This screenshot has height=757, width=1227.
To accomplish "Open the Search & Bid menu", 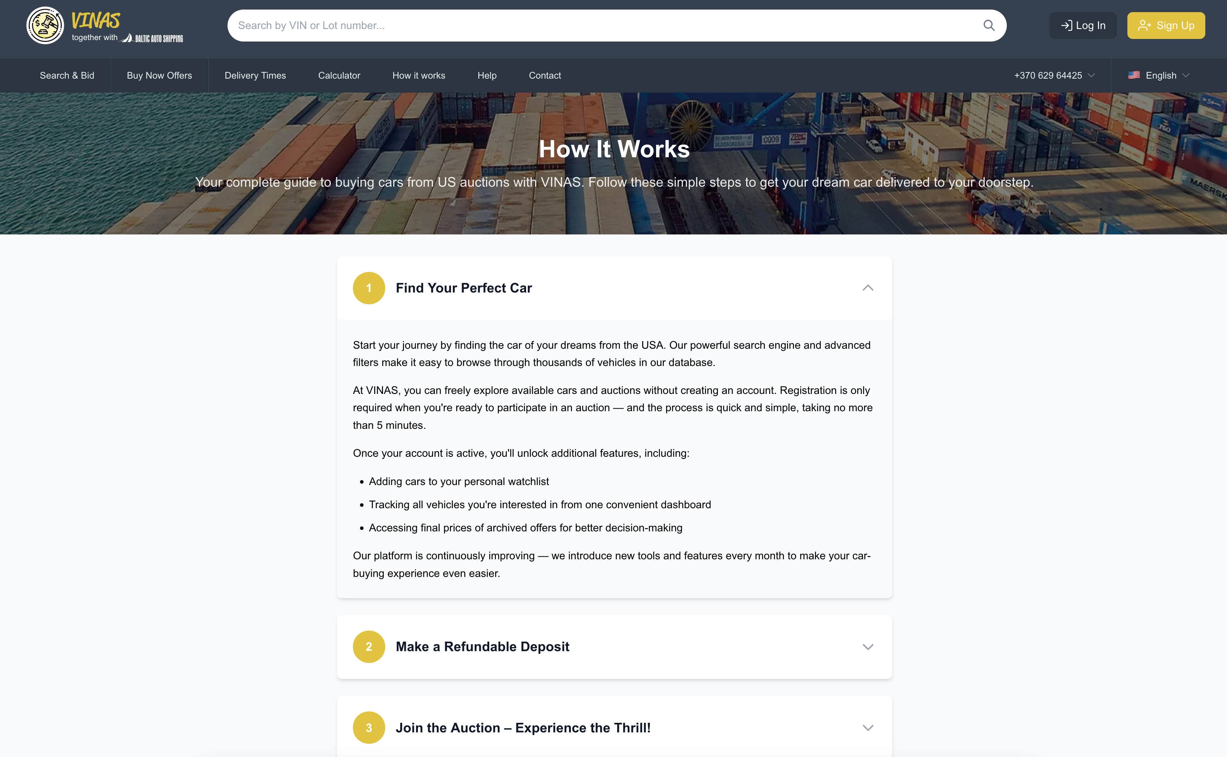I will point(67,75).
